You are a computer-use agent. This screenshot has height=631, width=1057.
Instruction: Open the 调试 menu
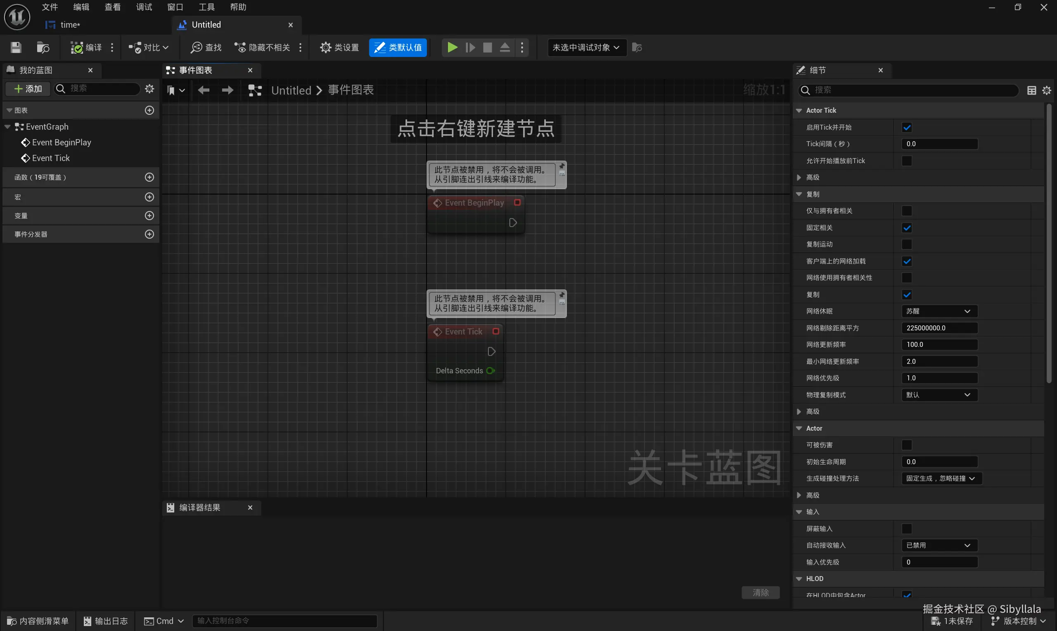144,7
